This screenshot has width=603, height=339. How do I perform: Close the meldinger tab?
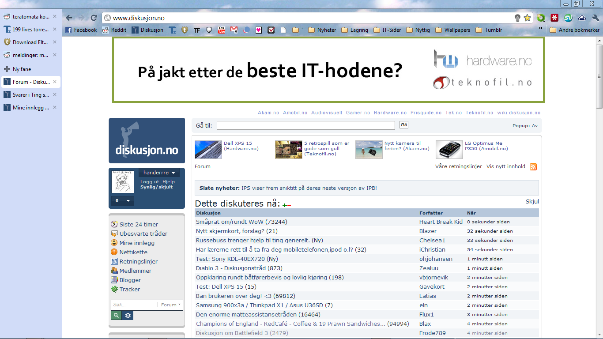point(55,55)
